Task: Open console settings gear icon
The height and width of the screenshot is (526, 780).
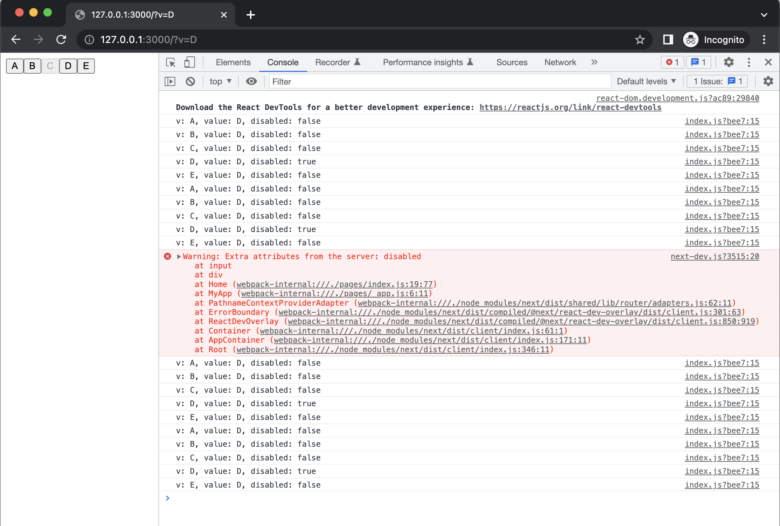Action: 768,81
